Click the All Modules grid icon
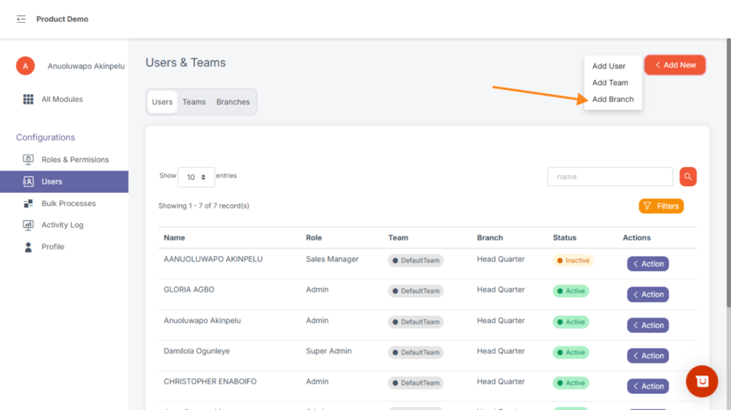 (29, 99)
